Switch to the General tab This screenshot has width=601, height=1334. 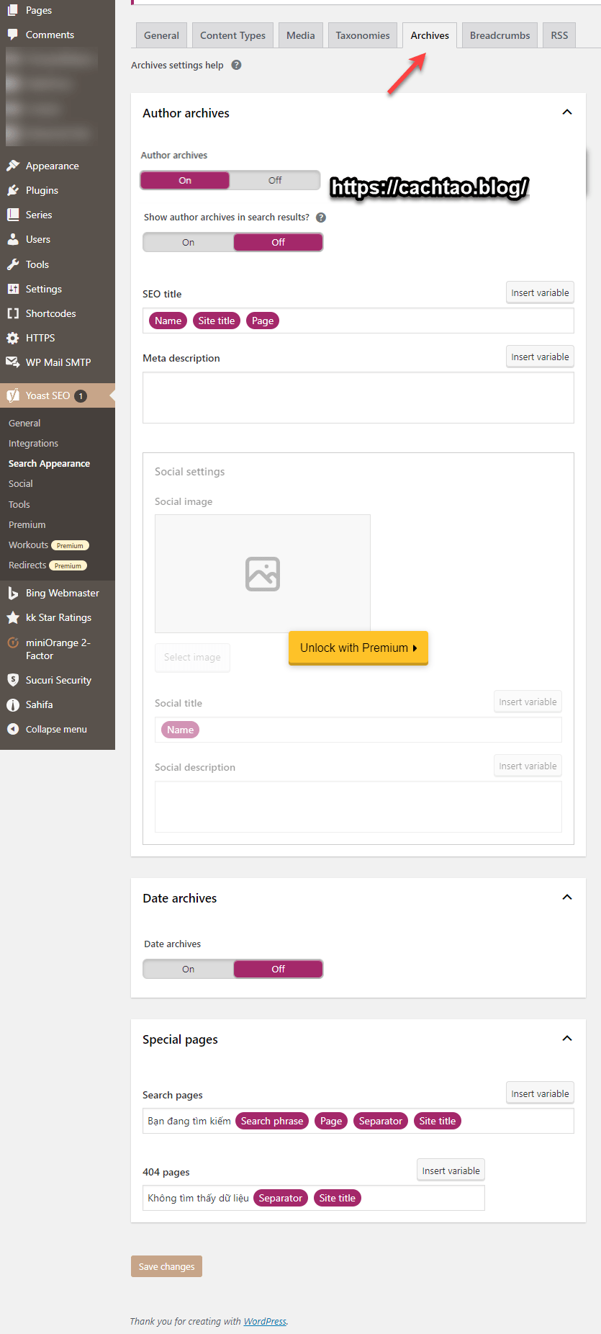[x=161, y=35]
